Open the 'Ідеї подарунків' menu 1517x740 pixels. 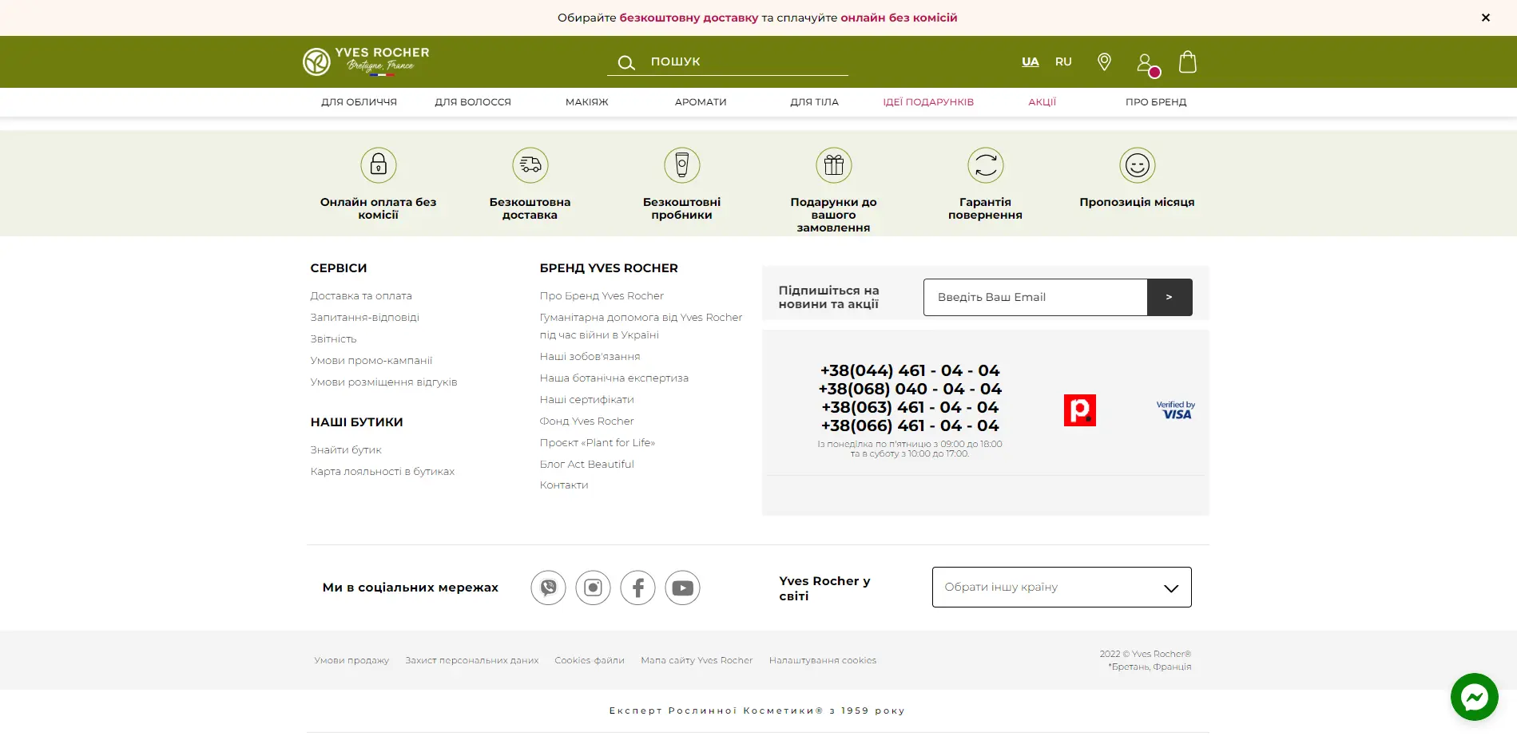click(x=928, y=102)
